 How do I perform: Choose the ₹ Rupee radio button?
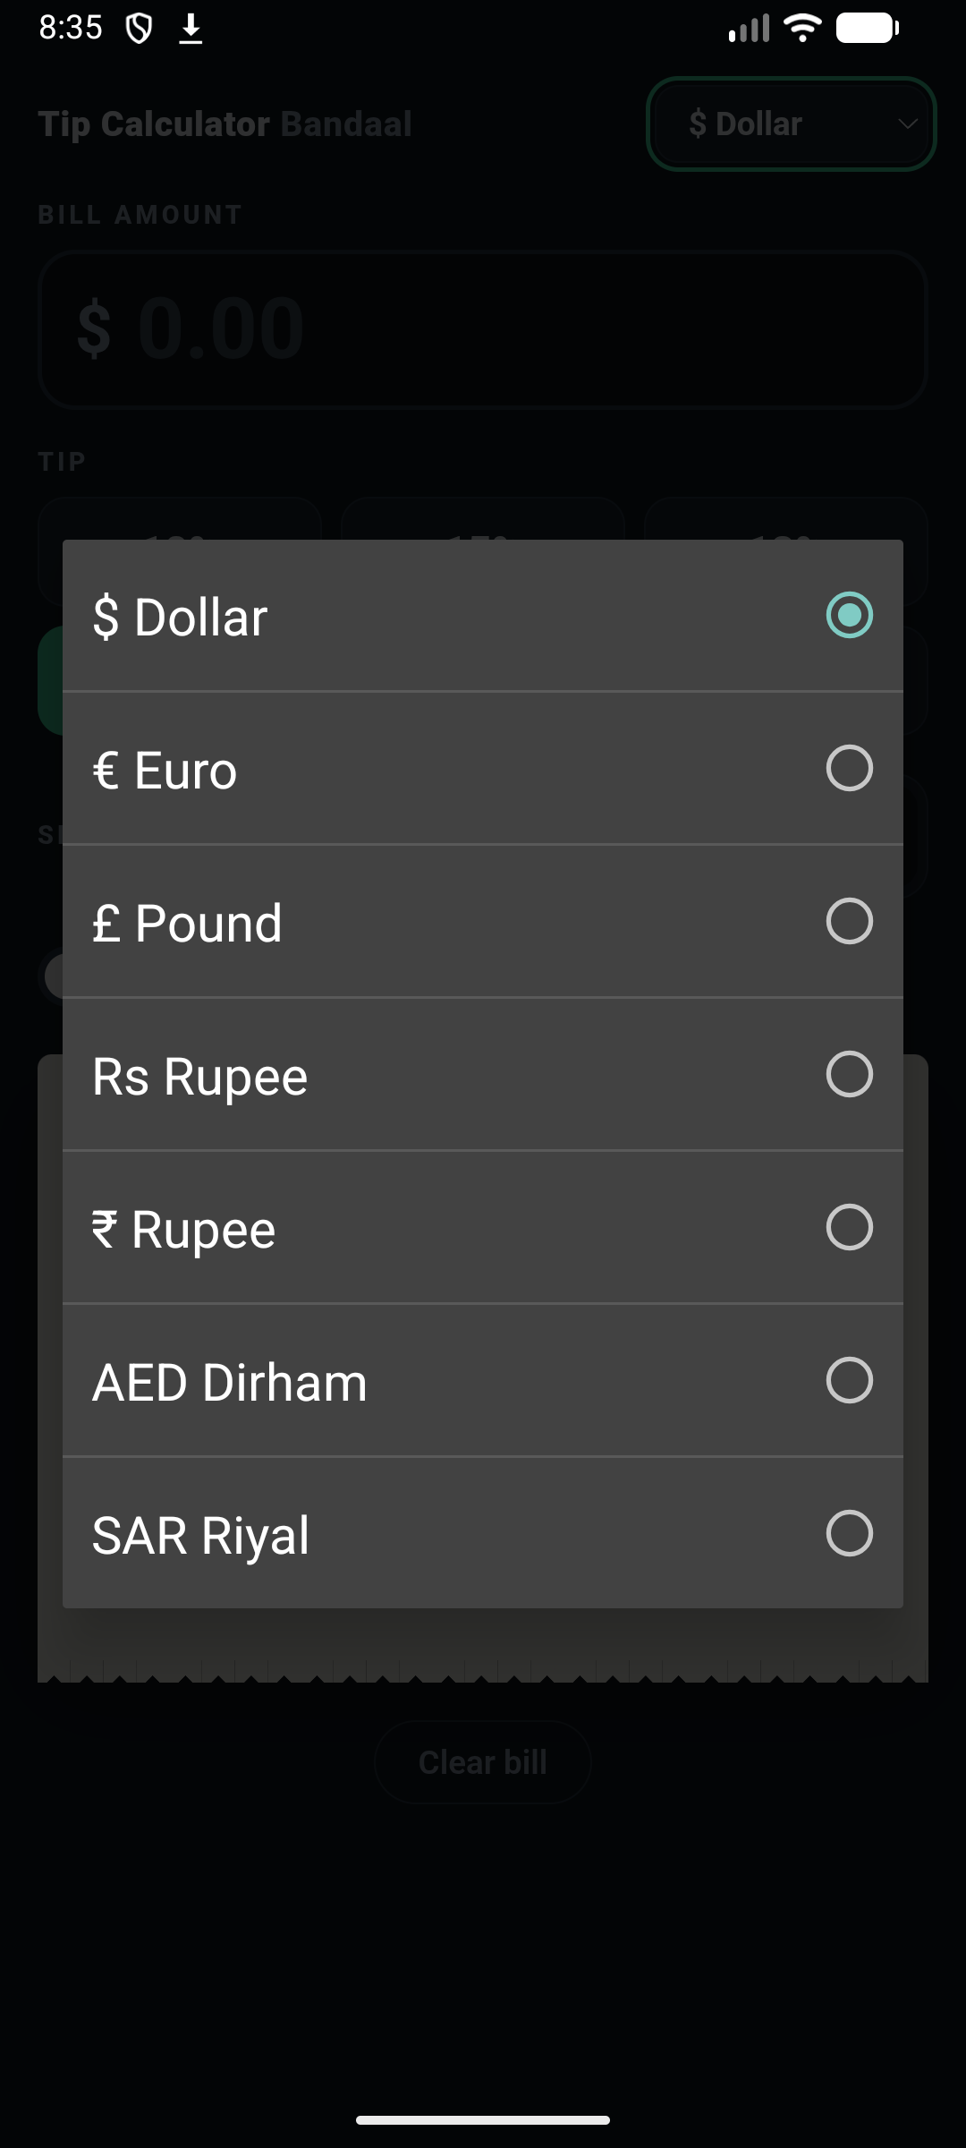[849, 1228]
